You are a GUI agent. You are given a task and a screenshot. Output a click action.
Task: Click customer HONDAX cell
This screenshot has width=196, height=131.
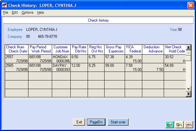60,57
